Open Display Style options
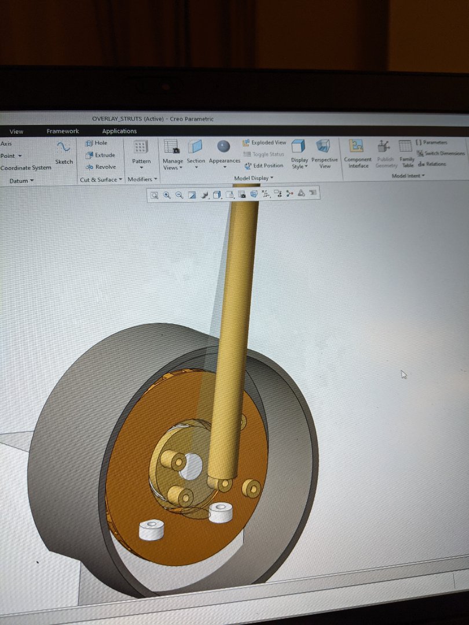This screenshot has width=469, height=625. coord(299,155)
